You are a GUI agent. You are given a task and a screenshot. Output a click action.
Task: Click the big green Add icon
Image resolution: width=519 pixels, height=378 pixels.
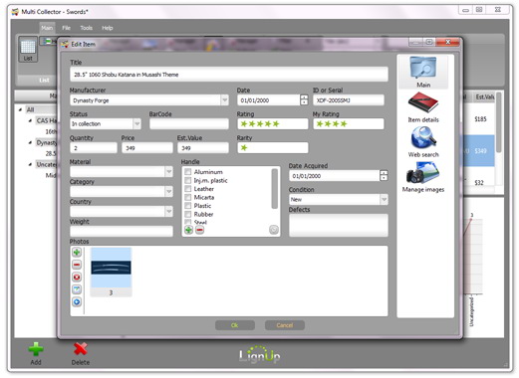[x=36, y=349]
